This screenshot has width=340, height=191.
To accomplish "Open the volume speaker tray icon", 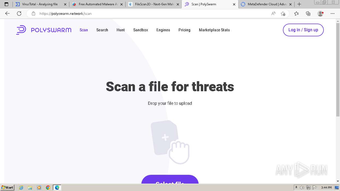I will click(x=302, y=188).
